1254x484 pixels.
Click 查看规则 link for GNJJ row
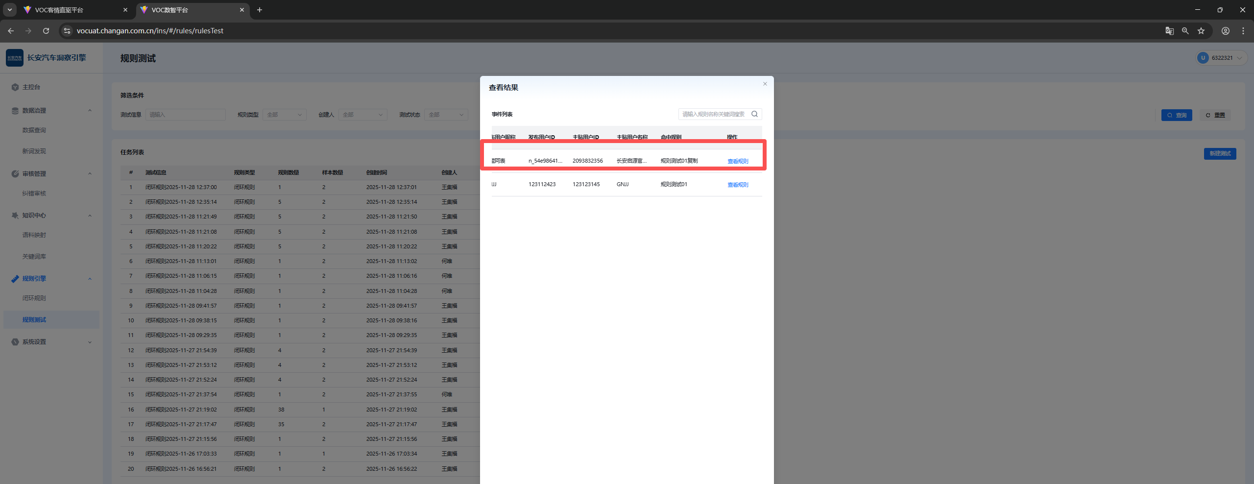pyautogui.click(x=737, y=185)
